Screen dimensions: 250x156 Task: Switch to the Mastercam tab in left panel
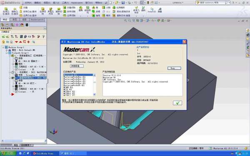(37, 20)
